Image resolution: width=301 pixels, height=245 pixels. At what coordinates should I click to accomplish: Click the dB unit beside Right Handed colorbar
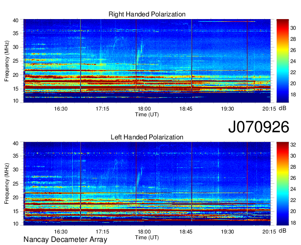coord(282,108)
